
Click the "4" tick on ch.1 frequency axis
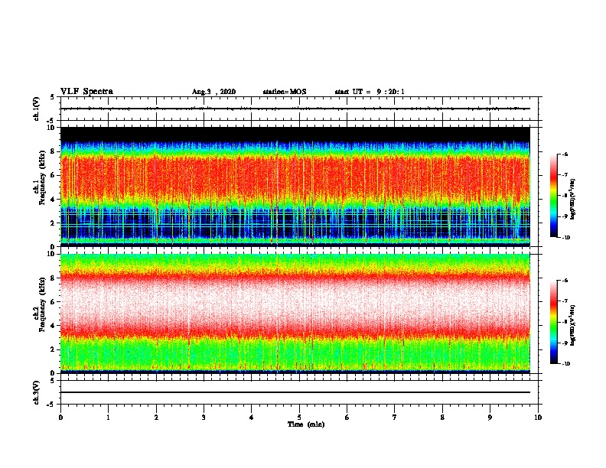tap(54, 200)
